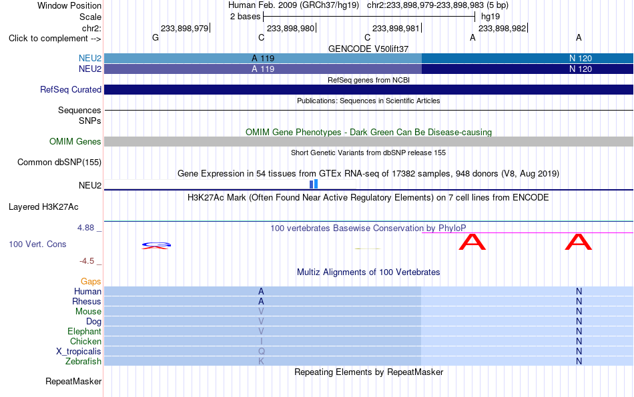
Task: Click the blue GTEx expression bar graph
Action: click(x=314, y=184)
